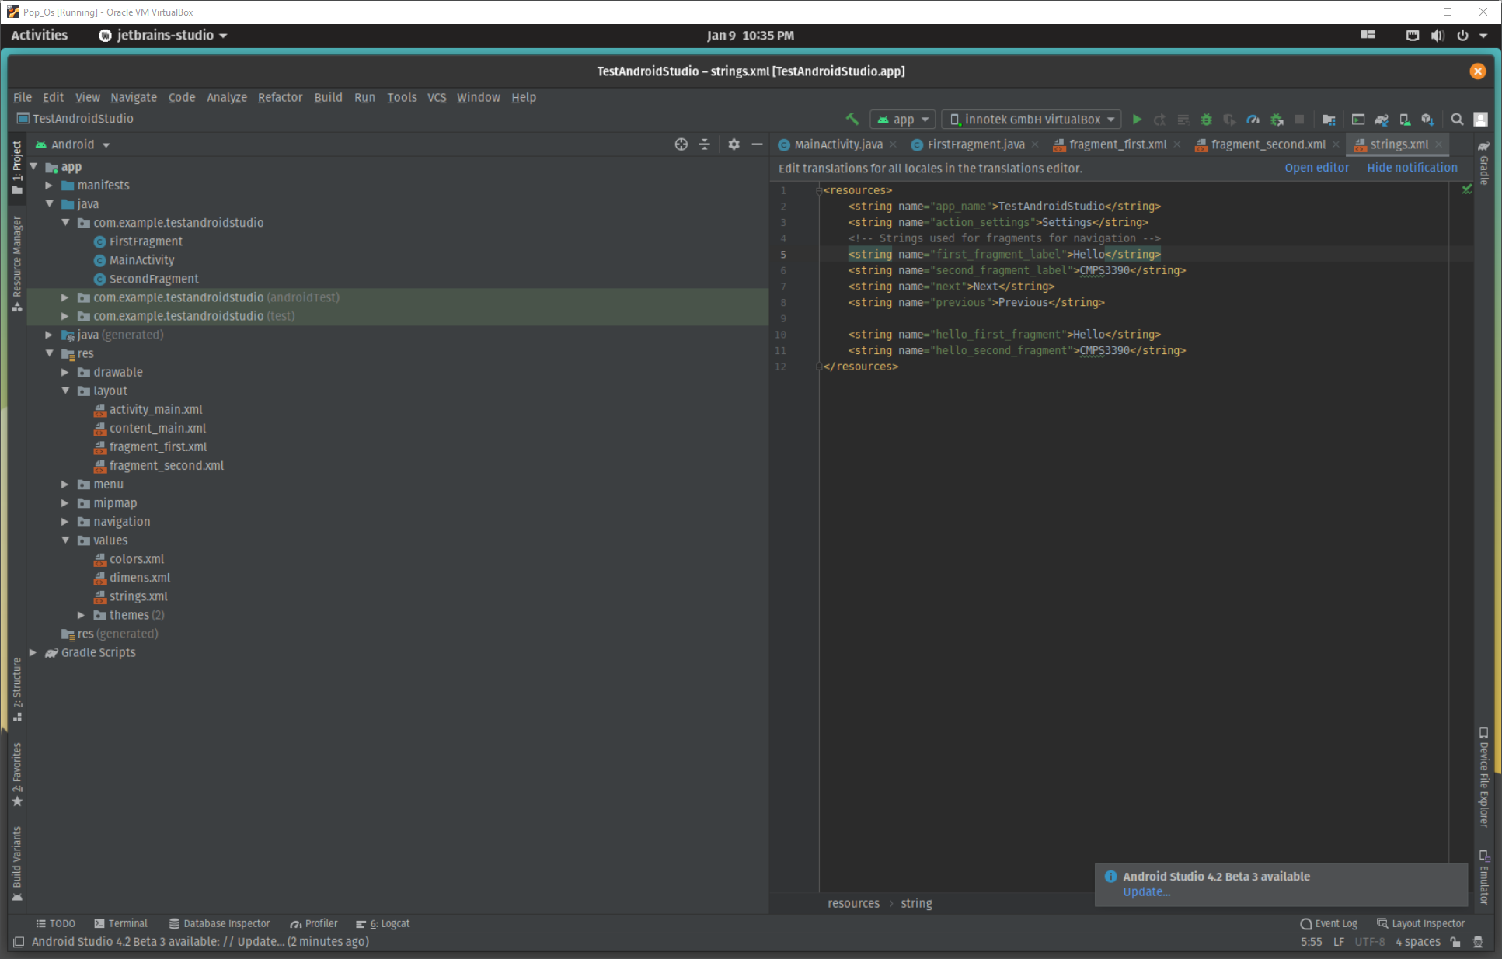Open the app run configuration dropdown

904,120
